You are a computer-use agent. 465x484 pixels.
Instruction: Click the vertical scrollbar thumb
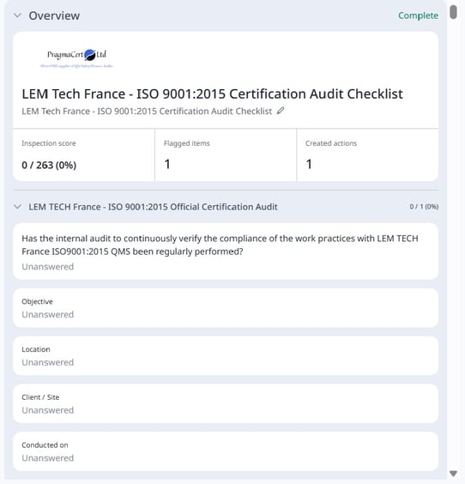point(453,12)
